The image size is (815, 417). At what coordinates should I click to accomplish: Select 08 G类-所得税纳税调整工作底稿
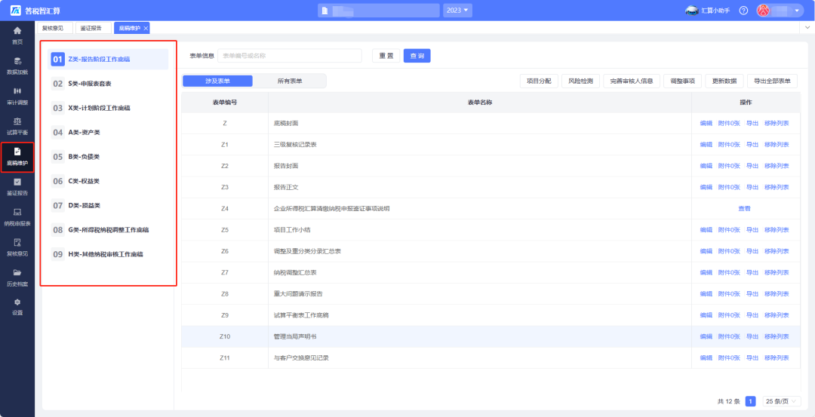108,229
